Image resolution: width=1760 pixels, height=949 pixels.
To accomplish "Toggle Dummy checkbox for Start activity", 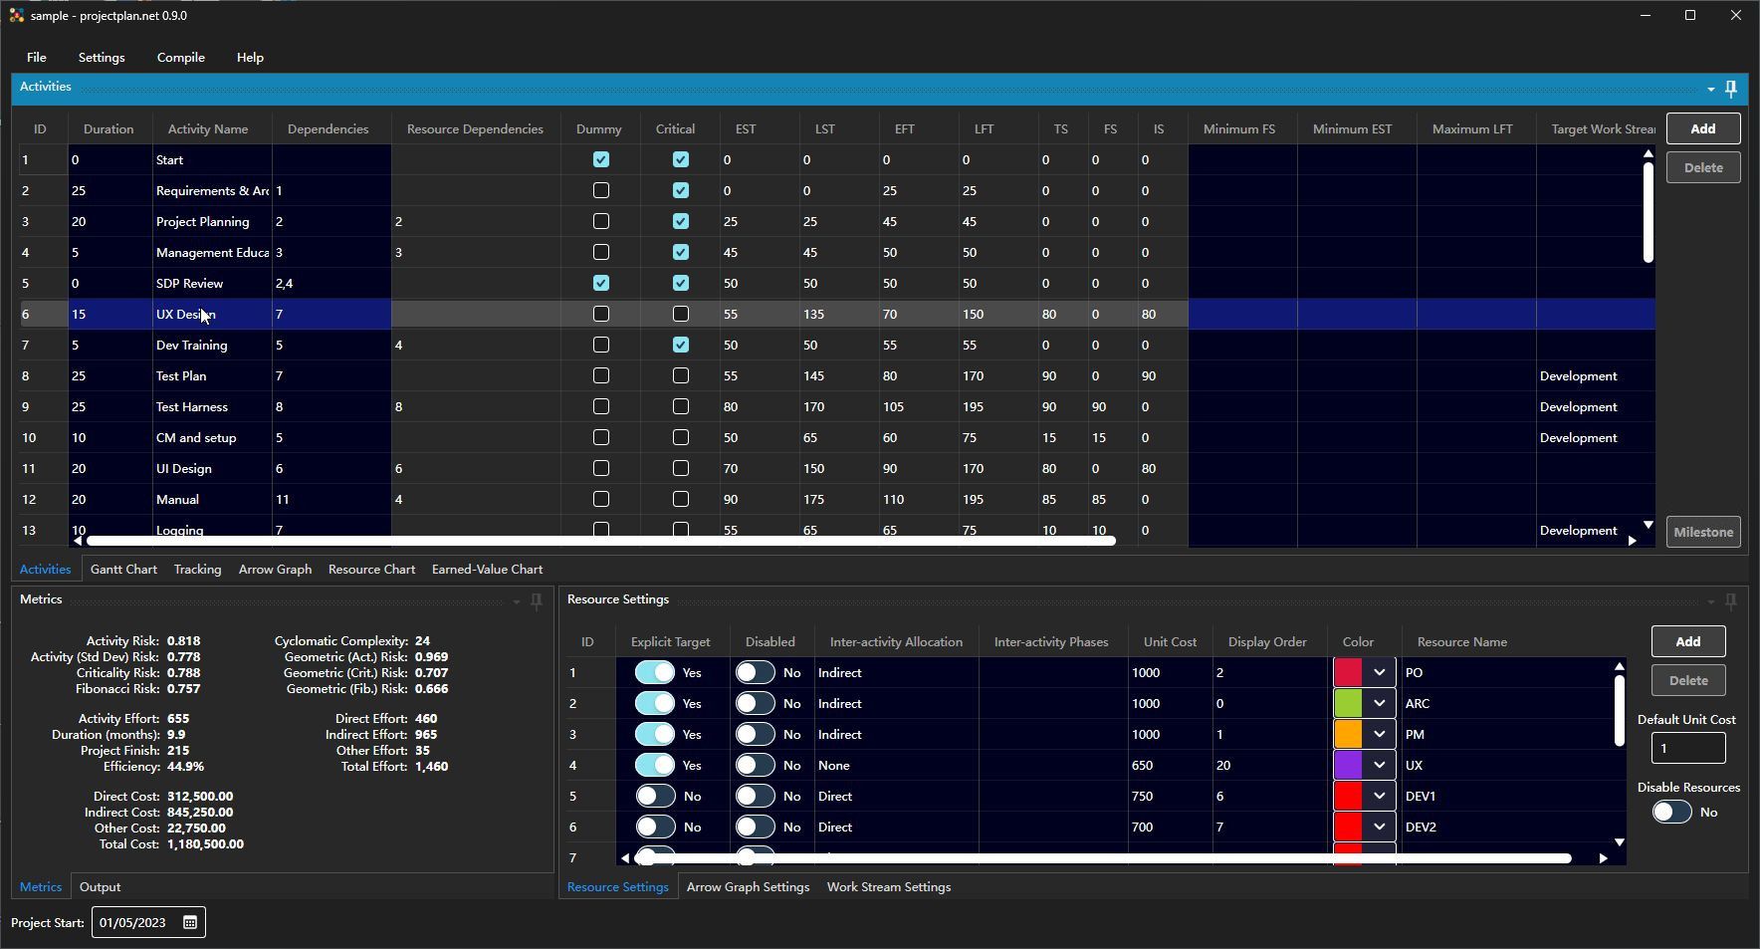I will click(600, 159).
